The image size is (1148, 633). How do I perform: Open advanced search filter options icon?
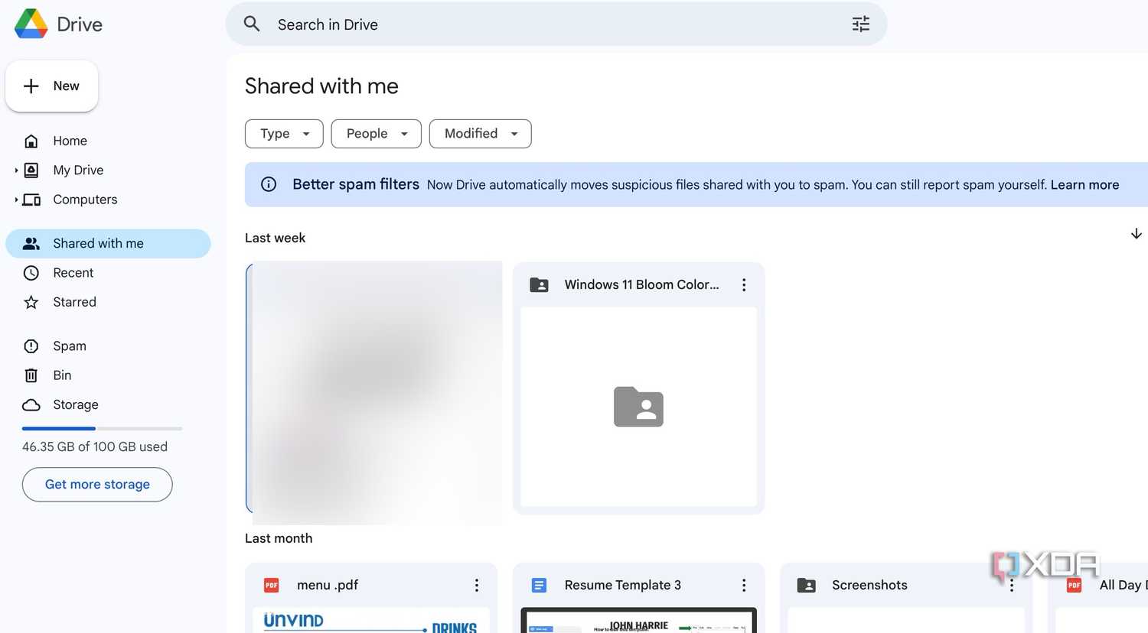(x=861, y=24)
